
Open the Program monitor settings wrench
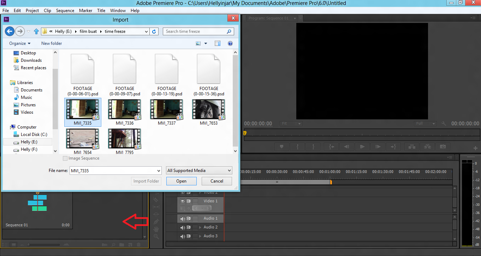tap(444, 124)
